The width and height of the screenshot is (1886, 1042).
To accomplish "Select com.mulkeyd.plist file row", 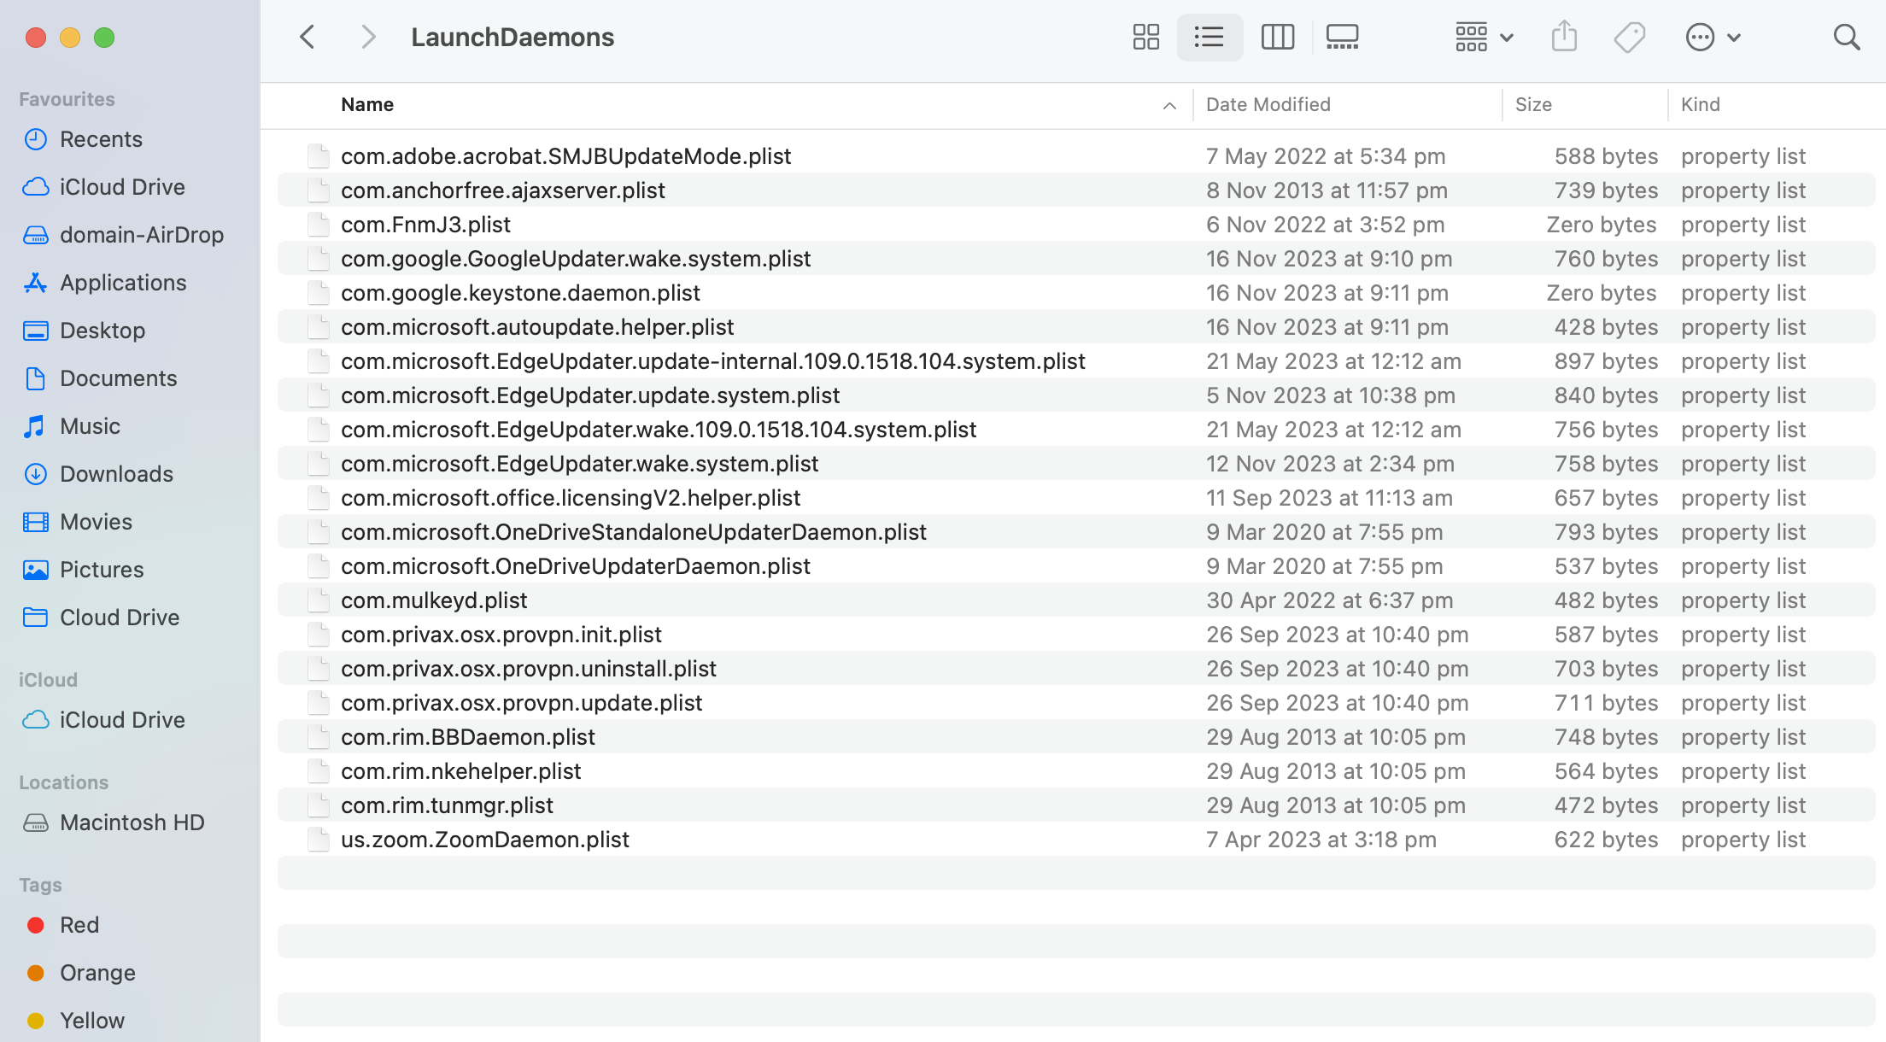I will tap(433, 600).
